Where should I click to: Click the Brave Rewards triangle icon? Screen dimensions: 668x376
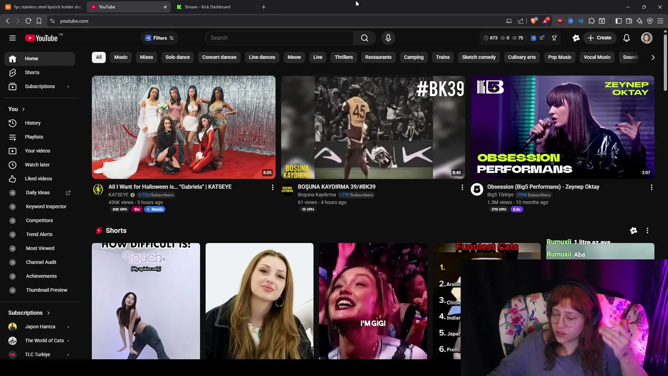(545, 21)
